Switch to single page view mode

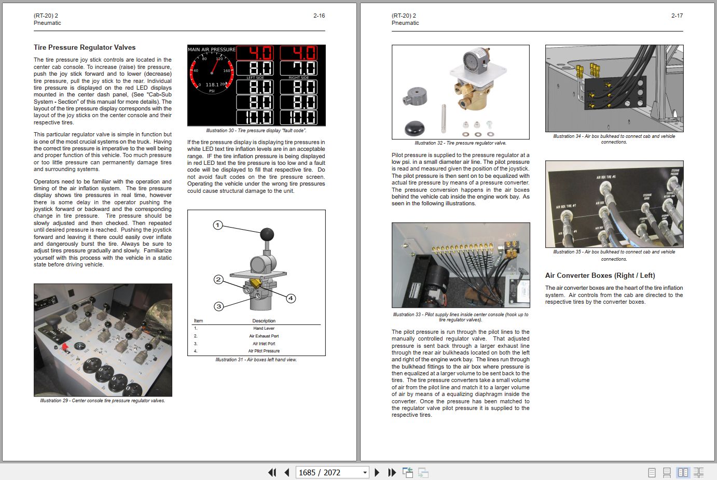click(652, 472)
